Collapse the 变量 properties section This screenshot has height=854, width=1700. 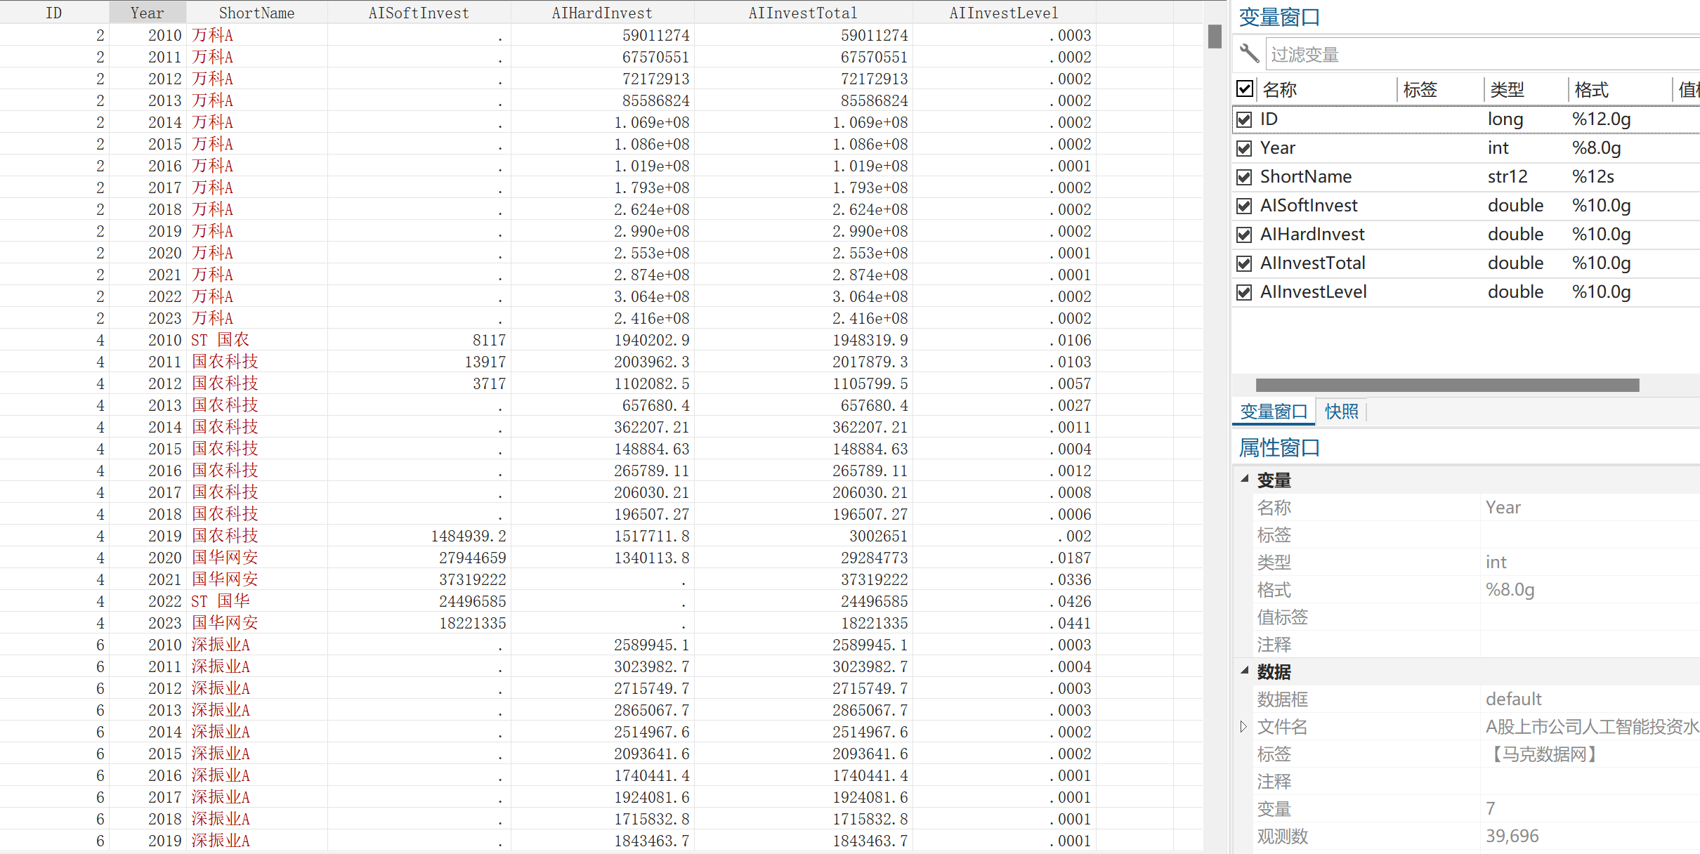1244,479
